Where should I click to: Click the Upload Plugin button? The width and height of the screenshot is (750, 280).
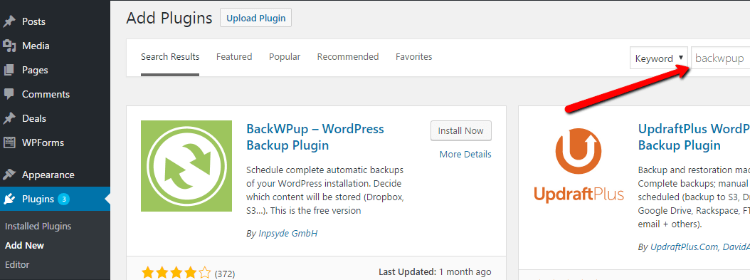pyautogui.click(x=256, y=19)
